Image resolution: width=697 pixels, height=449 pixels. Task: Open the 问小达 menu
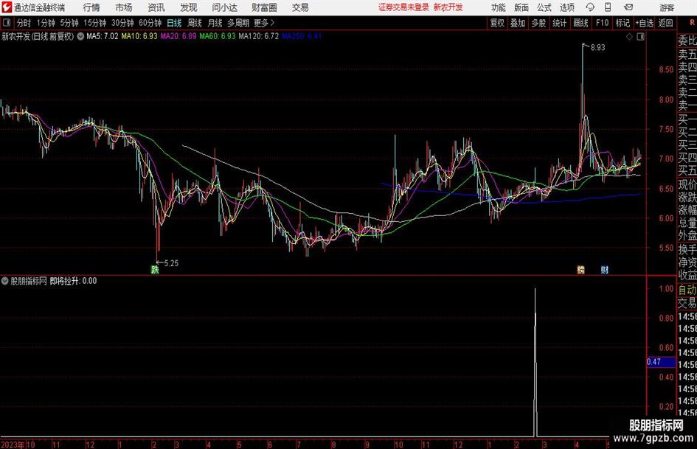[224, 7]
